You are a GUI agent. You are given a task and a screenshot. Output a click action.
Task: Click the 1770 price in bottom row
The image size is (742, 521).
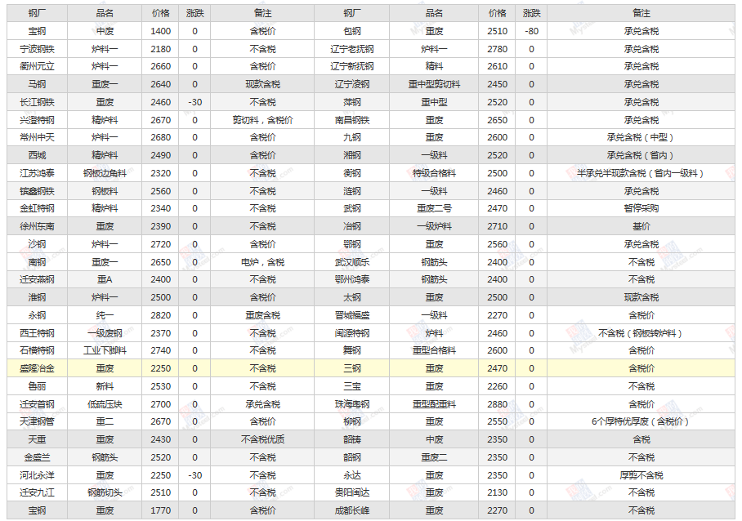pos(161,510)
